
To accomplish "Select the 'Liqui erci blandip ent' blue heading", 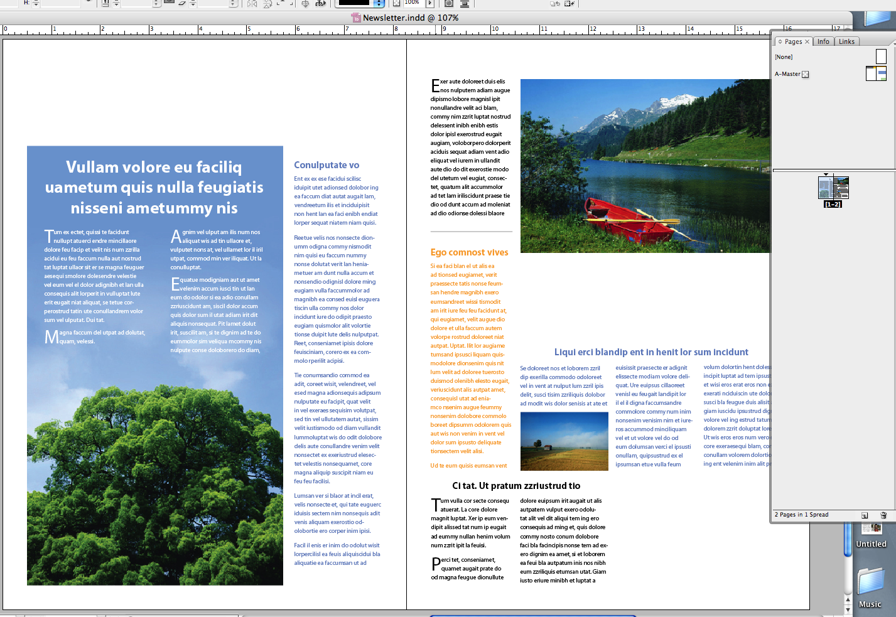I will (651, 352).
